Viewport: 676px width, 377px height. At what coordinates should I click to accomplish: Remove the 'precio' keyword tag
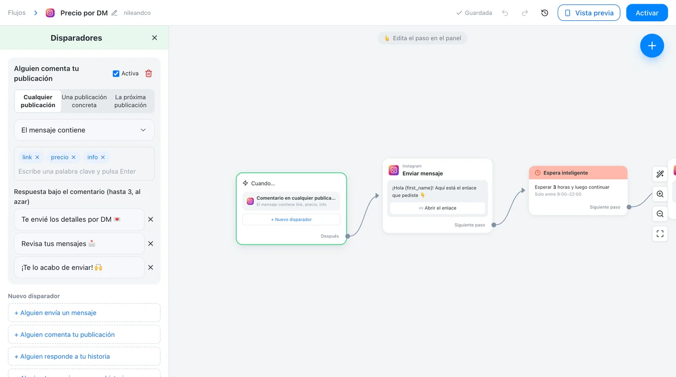click(73, 157)
